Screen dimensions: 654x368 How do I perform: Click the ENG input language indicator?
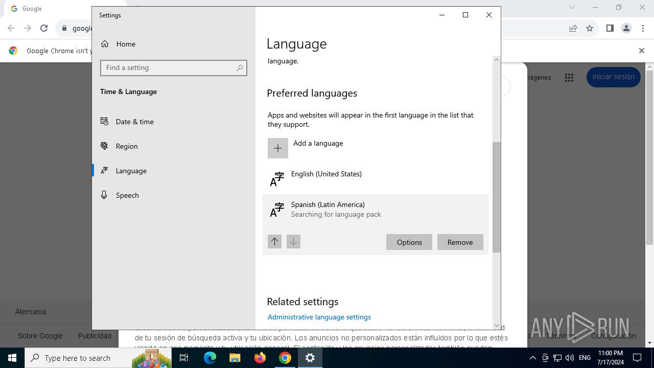click(585, 358)
